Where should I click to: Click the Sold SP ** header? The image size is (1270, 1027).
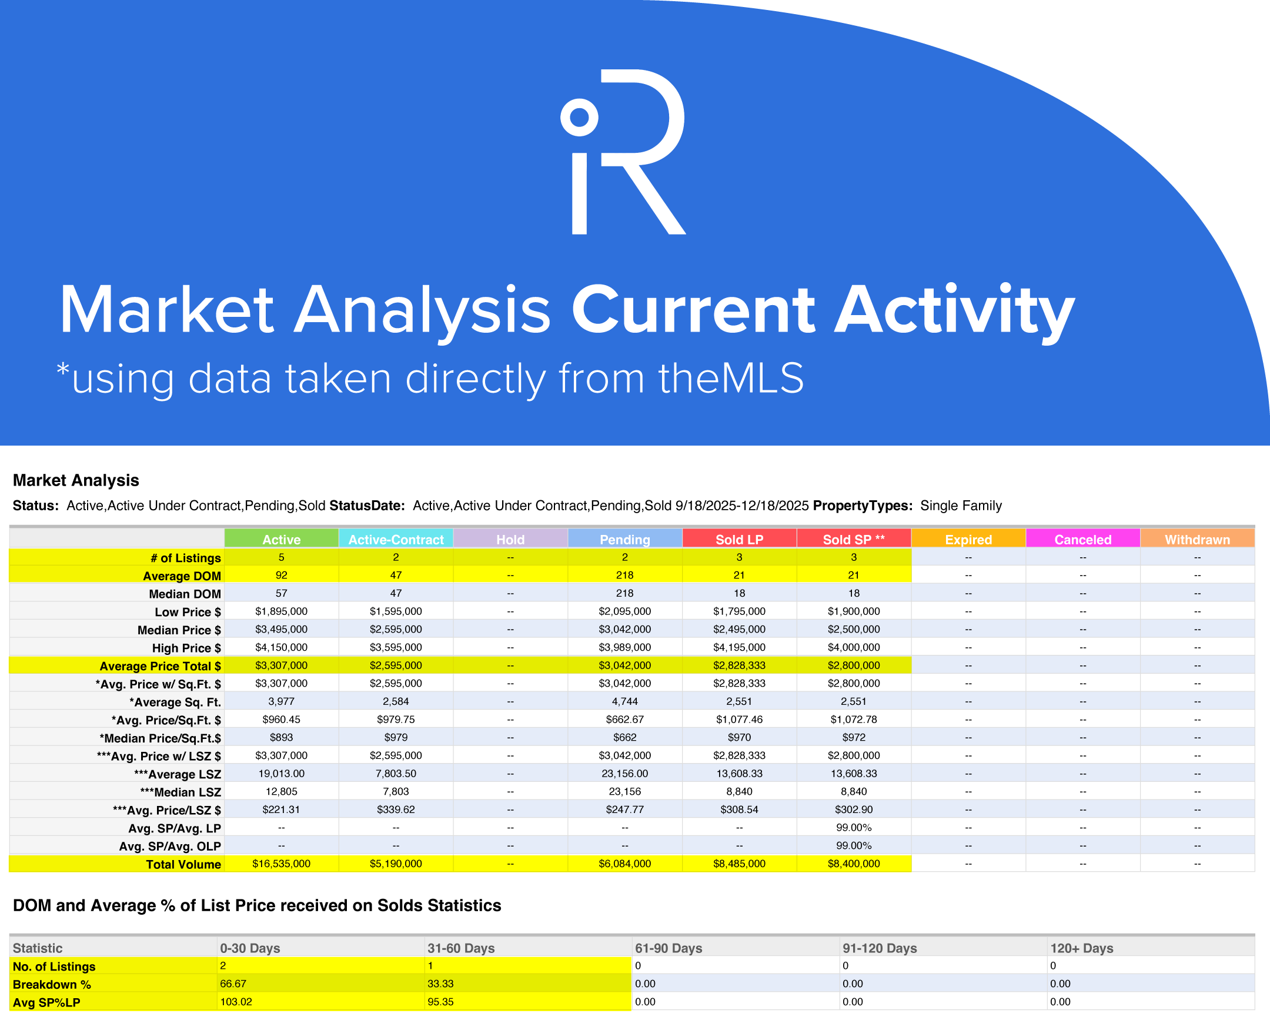click(x=853, y=539)
